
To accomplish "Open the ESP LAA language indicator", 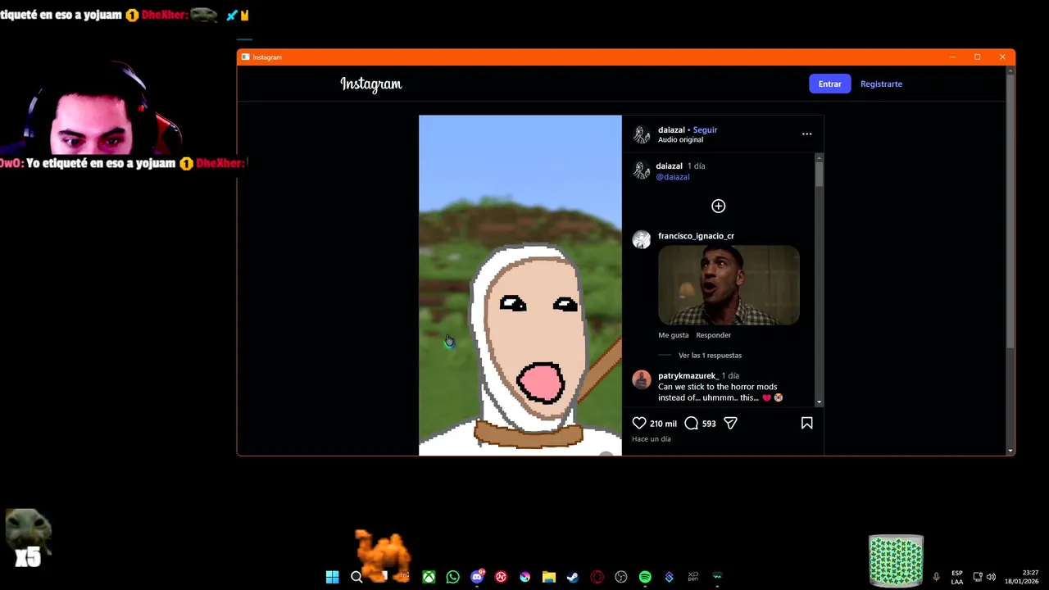I will 957,577.
